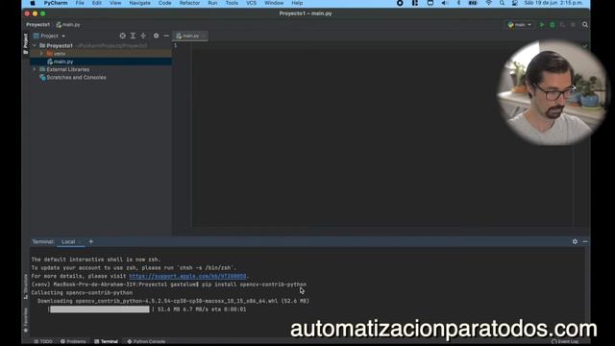Viewport: 615px width, 346px height.
Task: Open the View menu
Action: (x=115, y=3)
